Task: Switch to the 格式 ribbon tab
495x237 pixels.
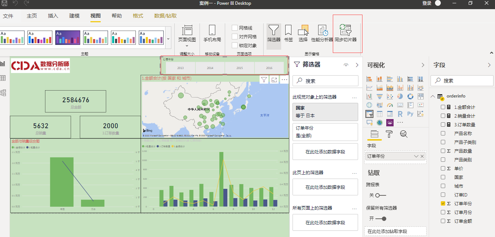Action: pos(138,16)
